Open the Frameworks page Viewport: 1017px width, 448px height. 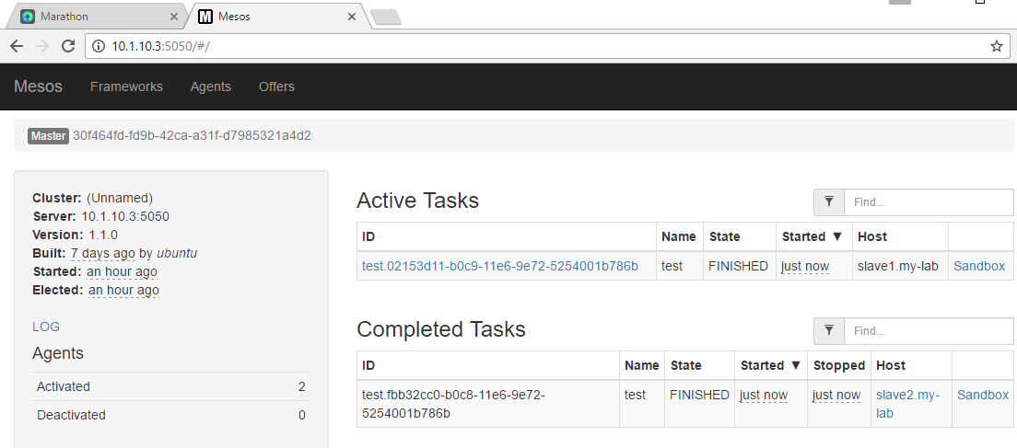pos(126,86)
